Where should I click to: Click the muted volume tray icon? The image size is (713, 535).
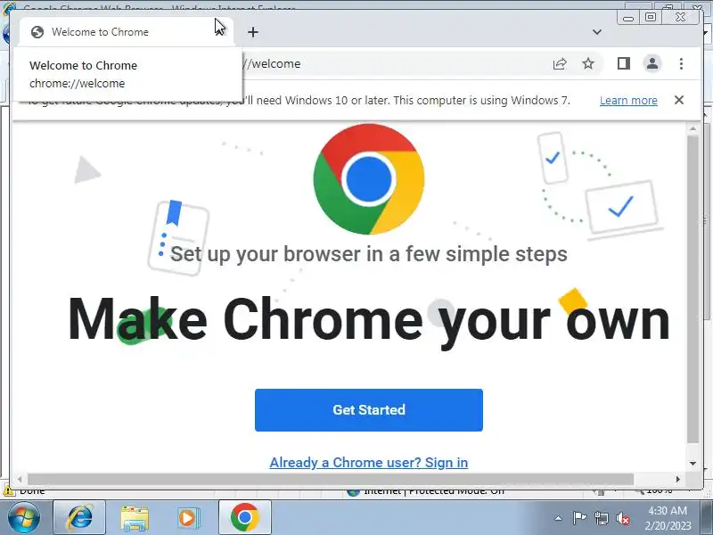click(622, 518)
